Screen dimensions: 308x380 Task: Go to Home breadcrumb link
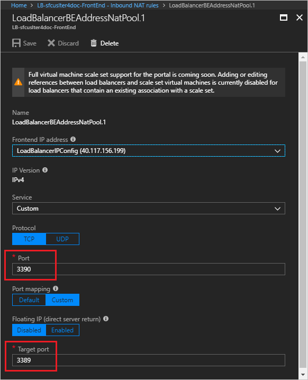19,5
